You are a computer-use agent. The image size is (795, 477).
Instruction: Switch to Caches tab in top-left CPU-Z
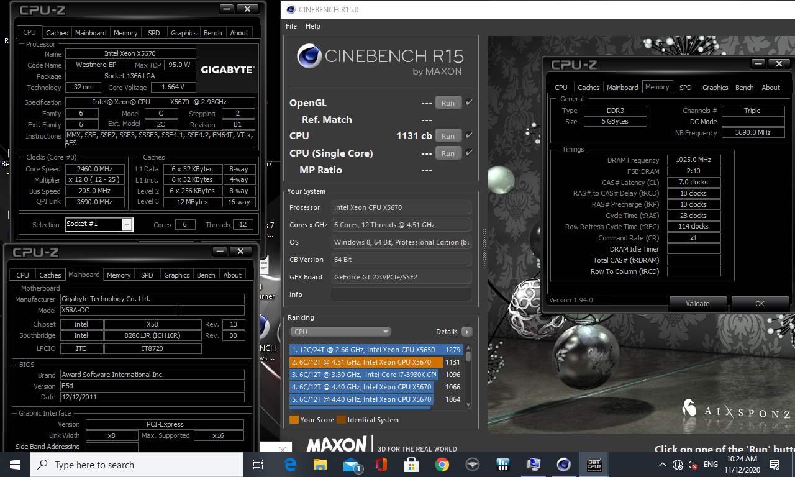[x=57, y=33]
